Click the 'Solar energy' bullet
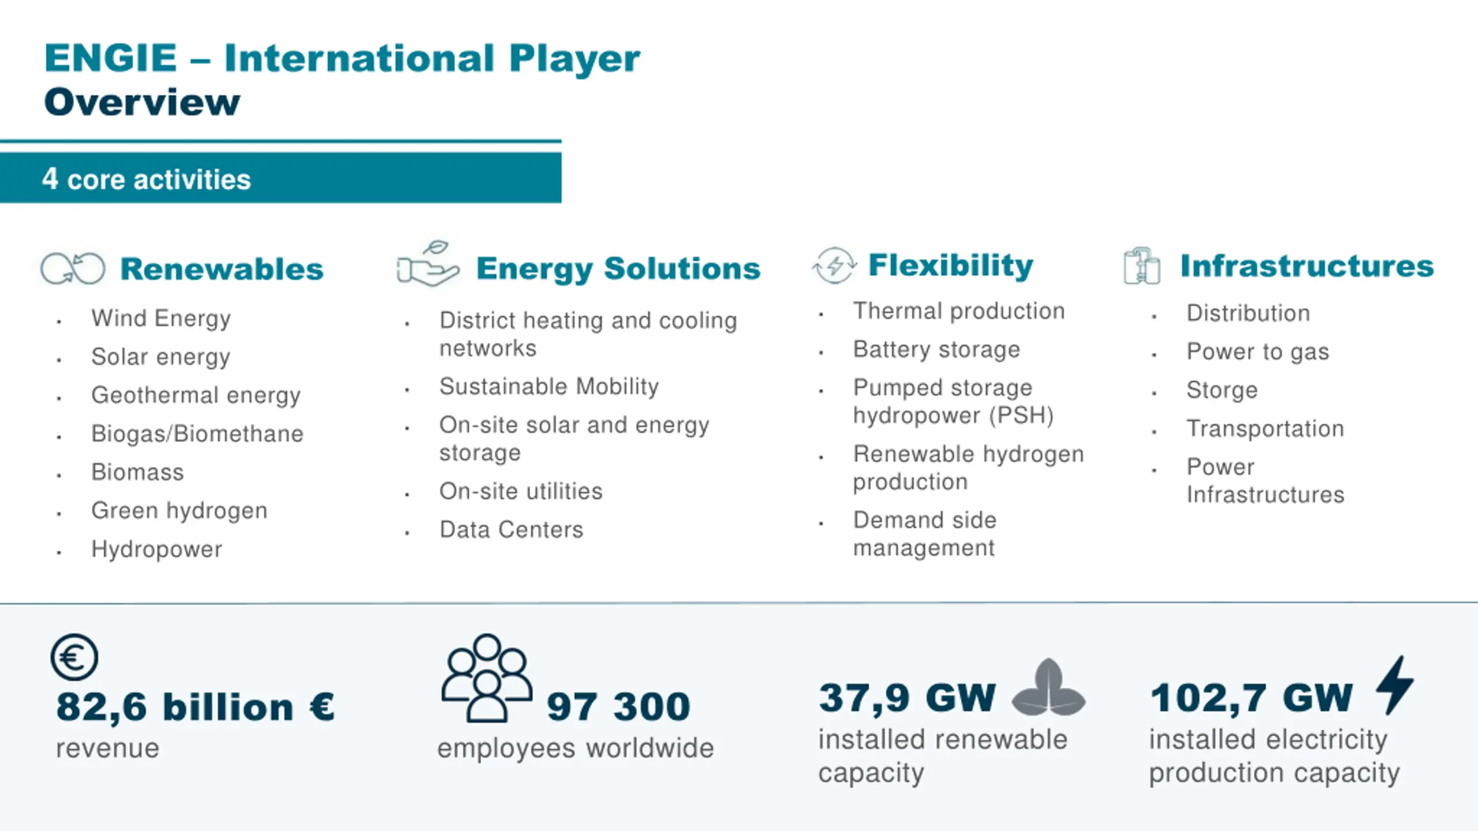The image size is (1478, 831). tap(161, 357)
